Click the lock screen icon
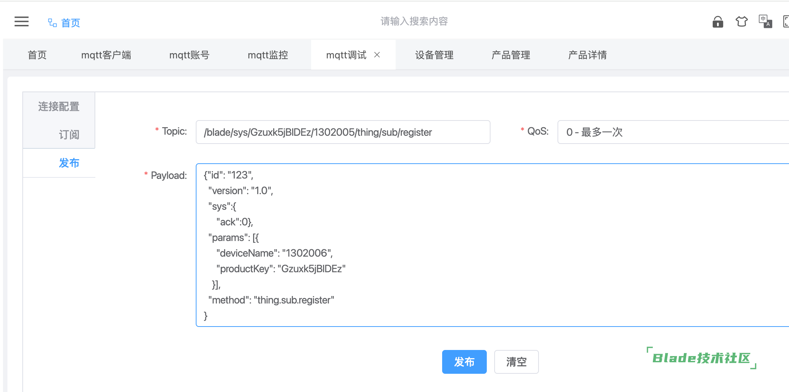The height and width of the screenshot is (392, 789). coord(718,22)
